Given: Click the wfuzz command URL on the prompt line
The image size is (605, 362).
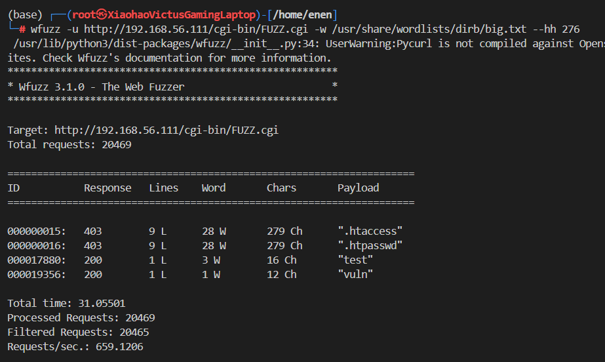Looking at the screenshot, I should (195, 30).
